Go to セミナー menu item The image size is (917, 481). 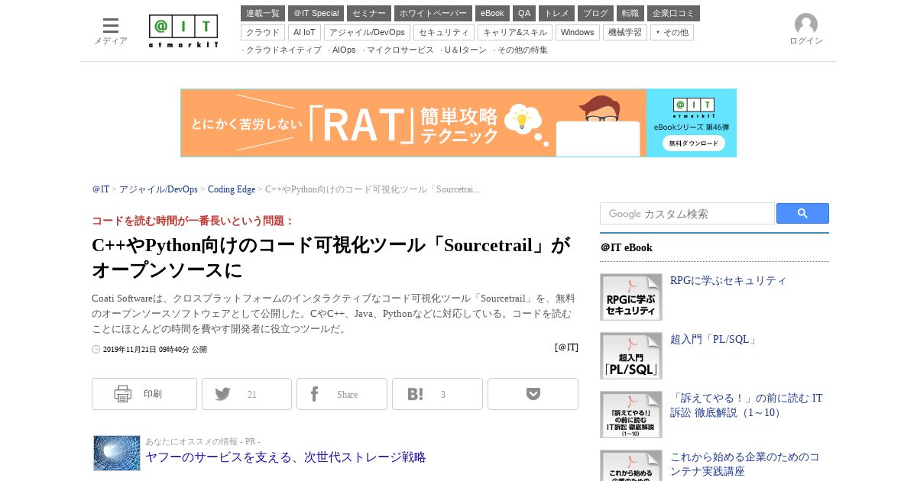(369, 13)
